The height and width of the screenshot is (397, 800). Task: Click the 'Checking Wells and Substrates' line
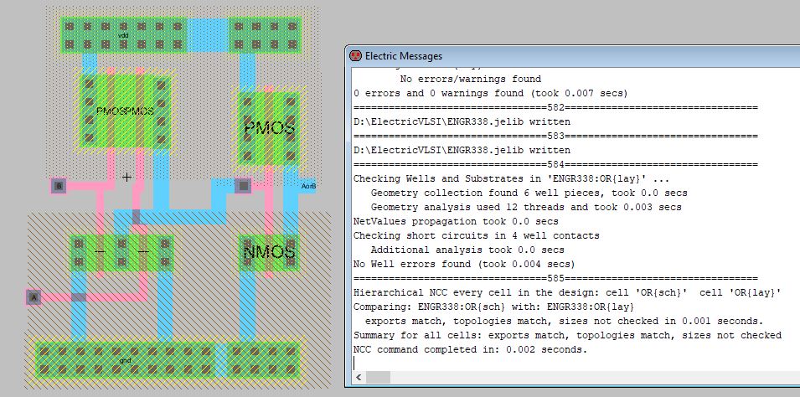pyautogui.click(x=512, y=178)
